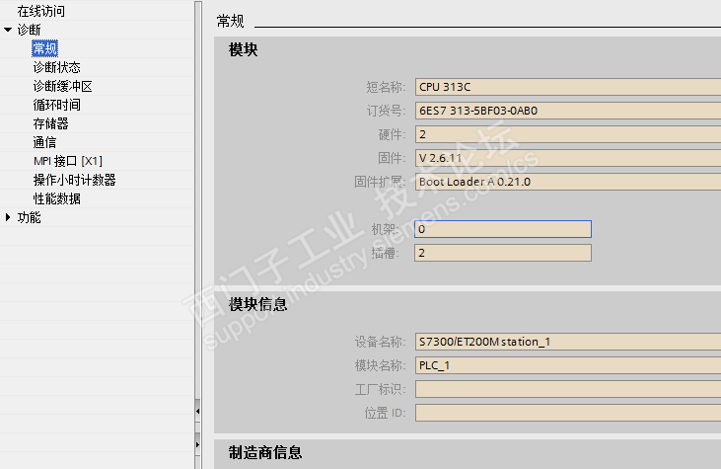The width and height of the screenshot is (721, 469).
Task: Click the 固件 field showing V 2.6.11
Action: point(568,158)
